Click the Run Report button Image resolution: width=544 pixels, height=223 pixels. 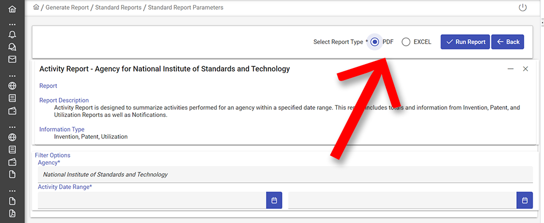pos(465,42)
